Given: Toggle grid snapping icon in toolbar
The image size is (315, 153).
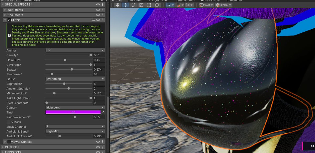Looking at the screenshot, I should pos(168,5).
